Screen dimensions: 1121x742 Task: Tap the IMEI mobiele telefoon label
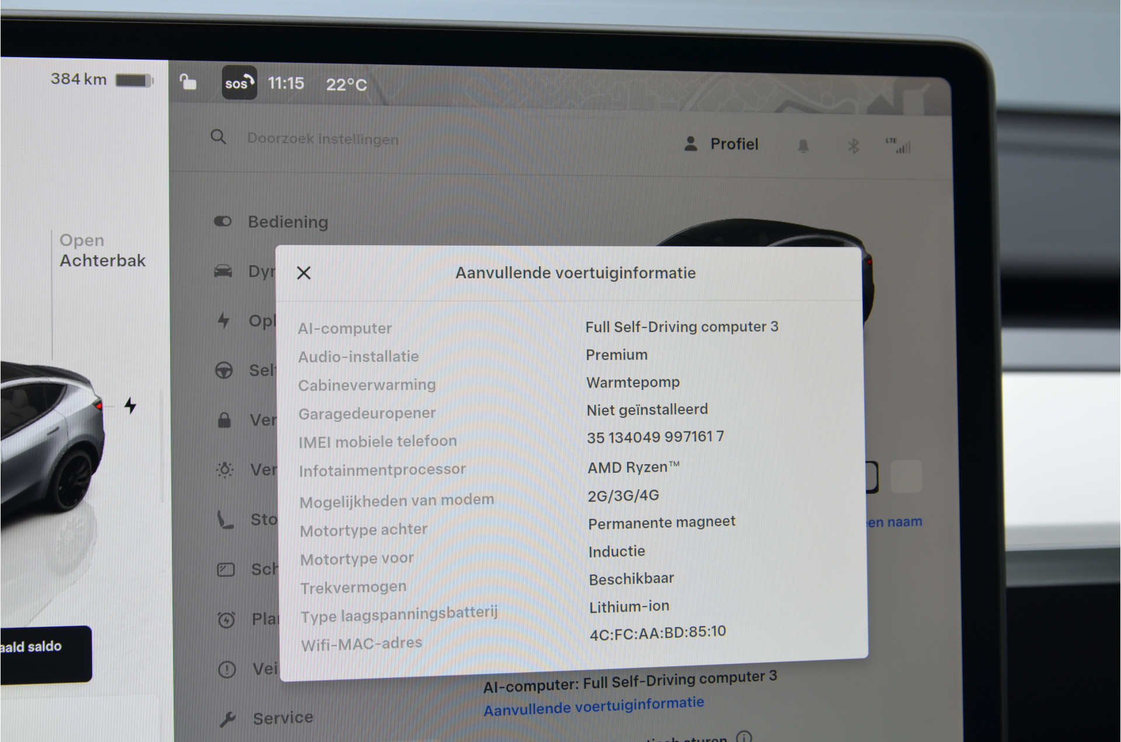click(378, 441)
